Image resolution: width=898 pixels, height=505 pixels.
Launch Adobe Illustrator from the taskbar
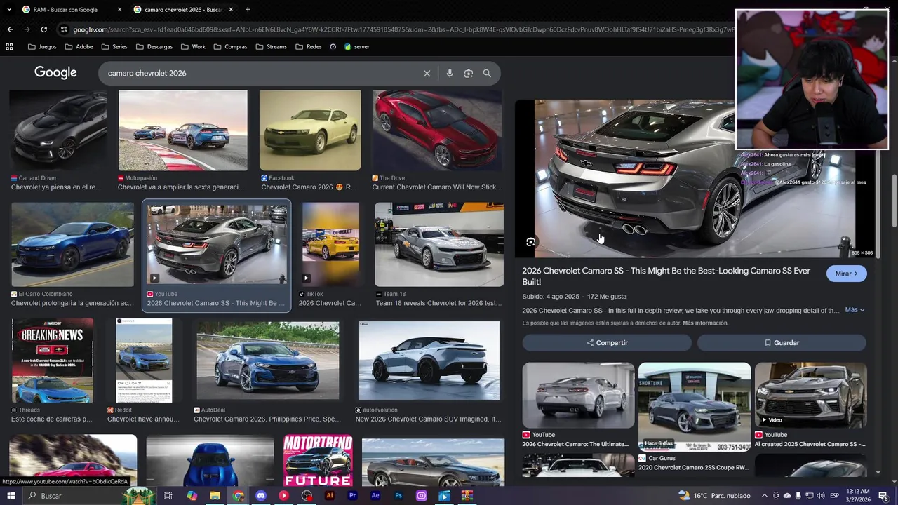point(330,496)
